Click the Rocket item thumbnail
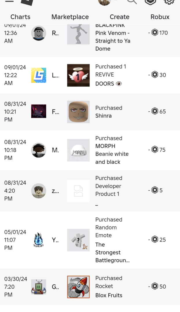 point(78,287)
